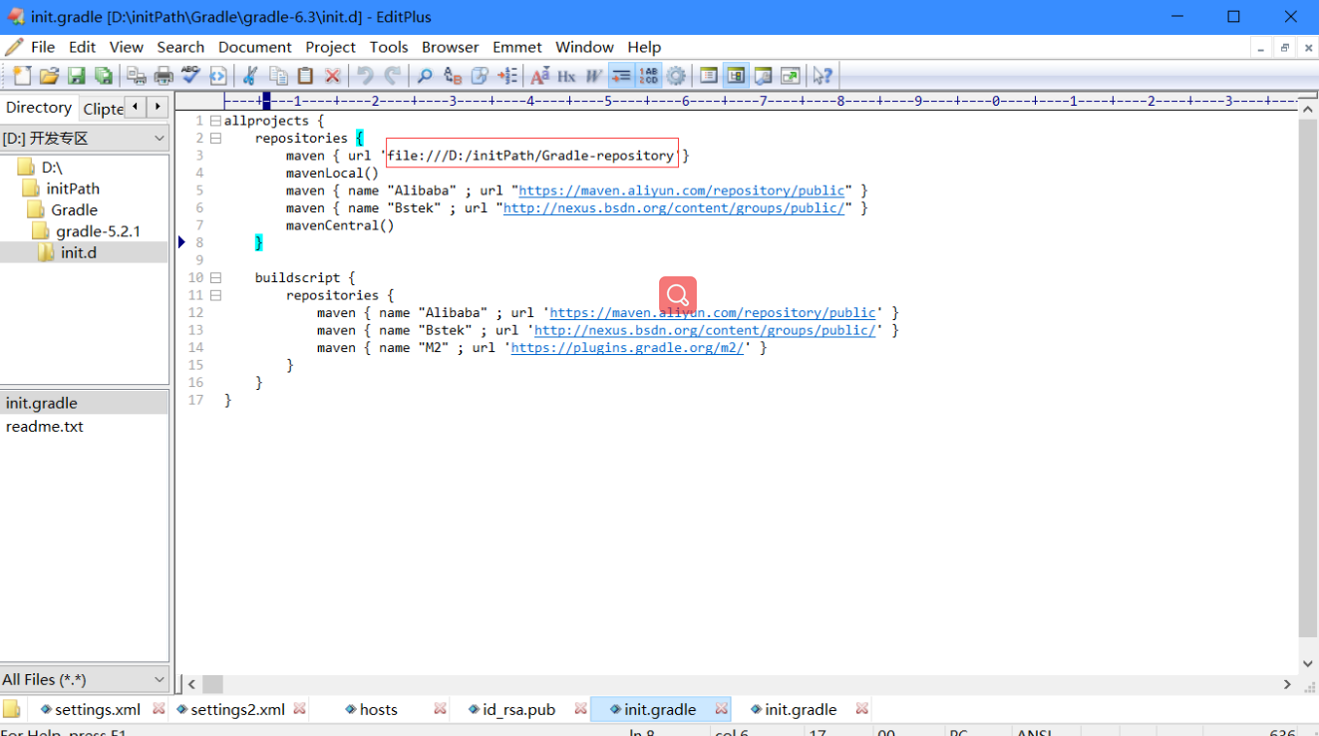
Task: Click the View in Browser toolbar icon
Action: 217,76
